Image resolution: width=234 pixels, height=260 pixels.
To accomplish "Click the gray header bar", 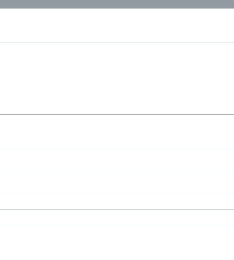I will [x=117, y=4].
